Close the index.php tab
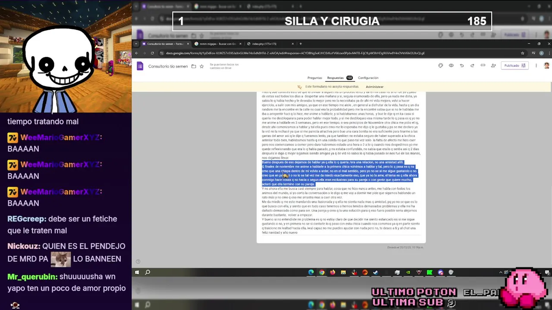Viewport: 552px width, 310px height. tap(293, 43)
